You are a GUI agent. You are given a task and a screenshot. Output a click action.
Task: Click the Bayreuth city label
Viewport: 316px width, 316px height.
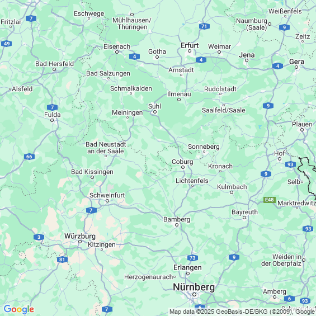click(x=244, y=212)
